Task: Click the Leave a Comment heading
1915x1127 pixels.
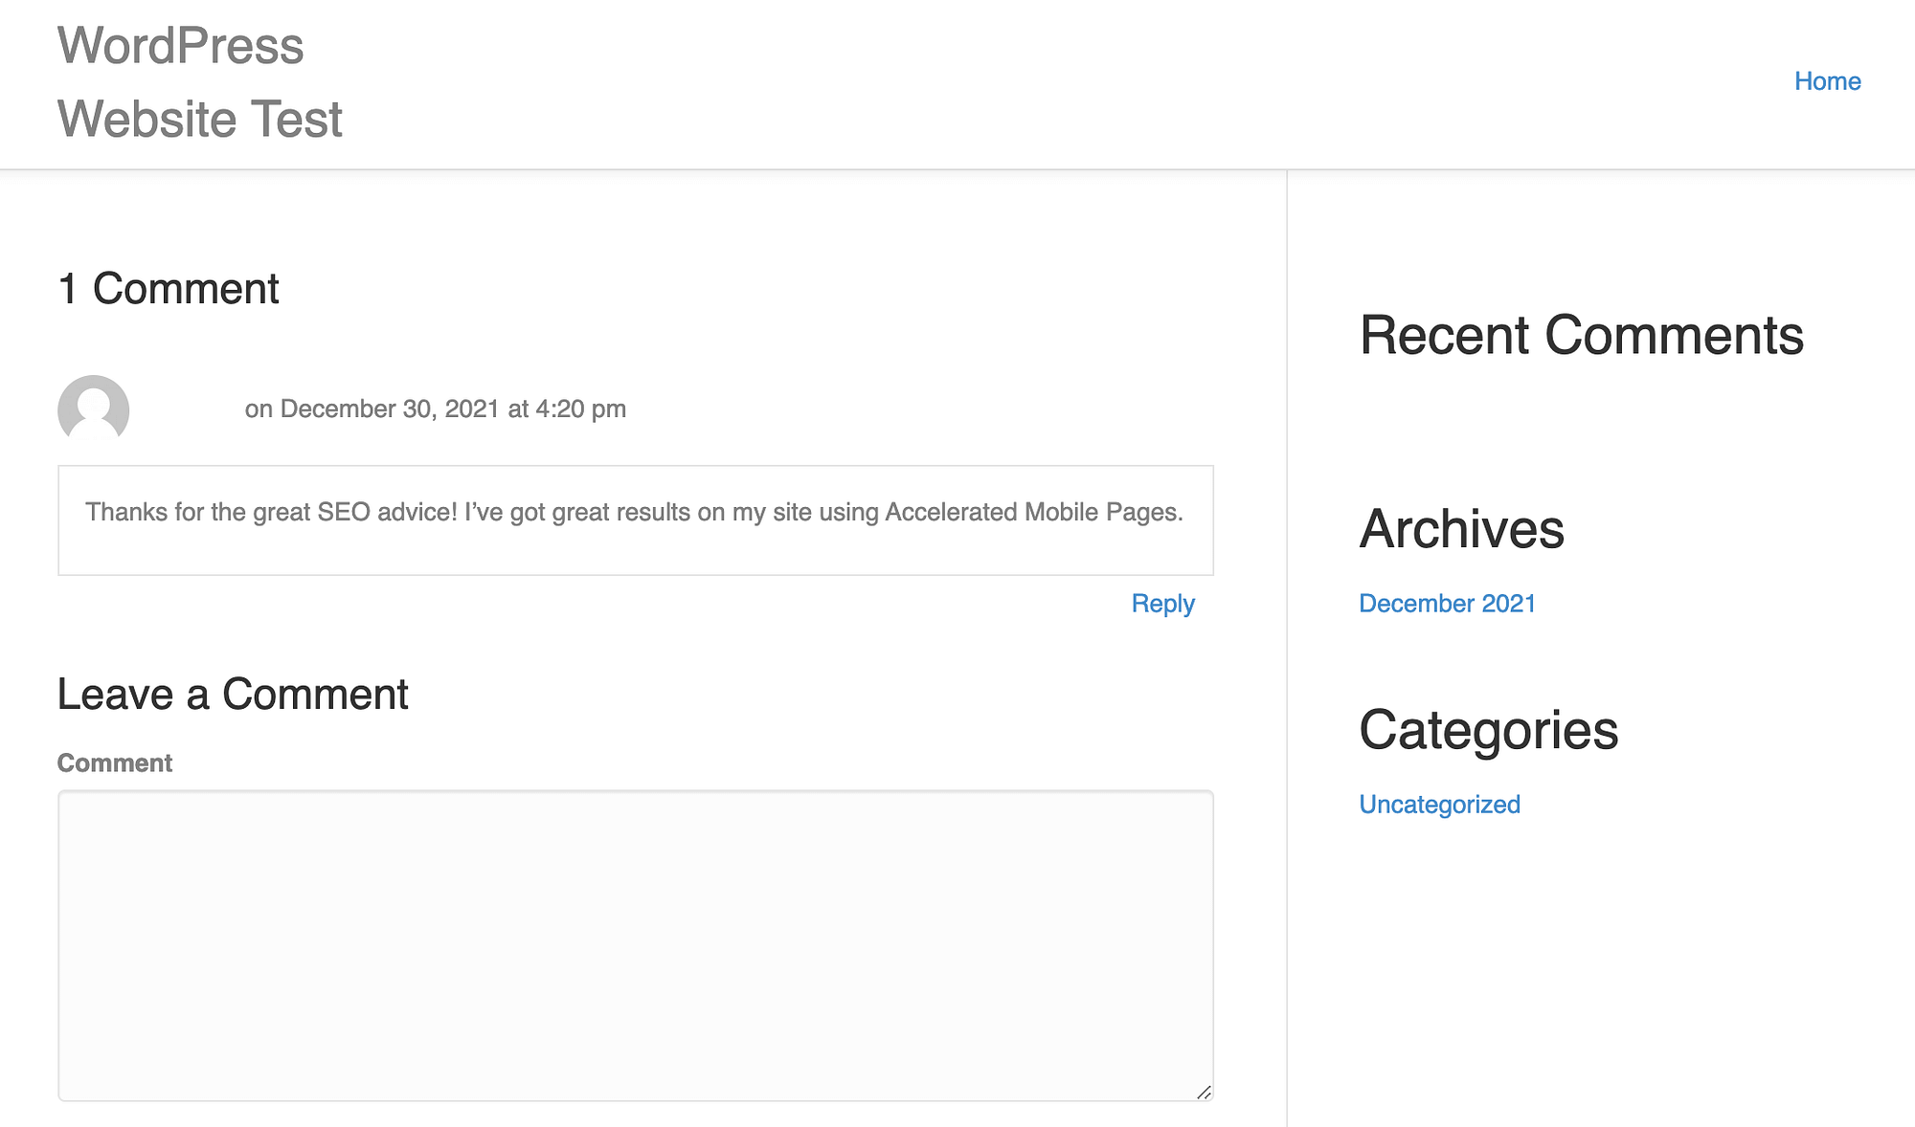Action: point(233,695)
